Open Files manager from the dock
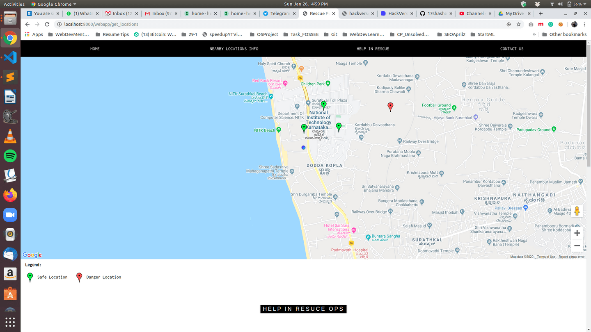The height and width of the screenshot is (332, 591). [10, 18]
